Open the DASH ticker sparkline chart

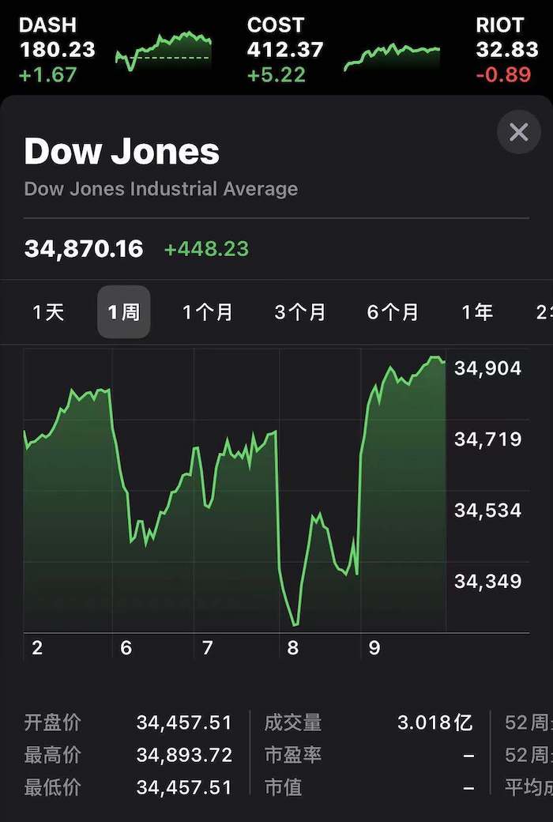[164, 51]
